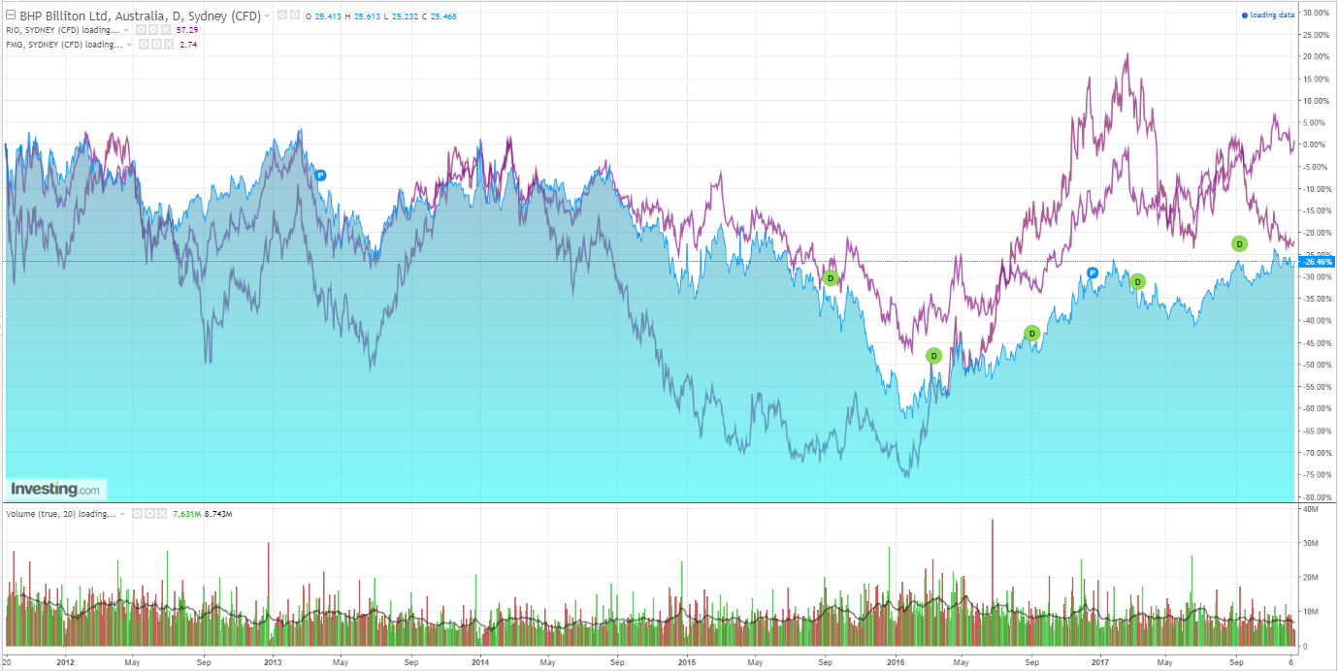Viewport: 1338px width, 671px height.
Task: Open BHP Billiton series settings gear
Action: [295, 15]
